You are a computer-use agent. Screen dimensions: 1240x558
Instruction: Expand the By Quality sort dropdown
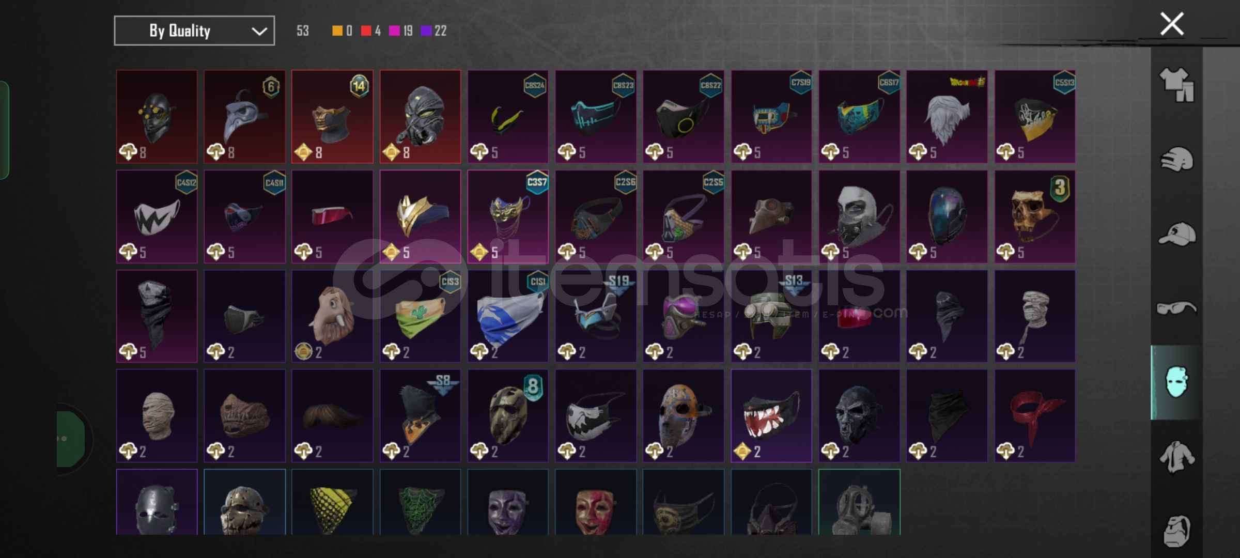(194, 31)
